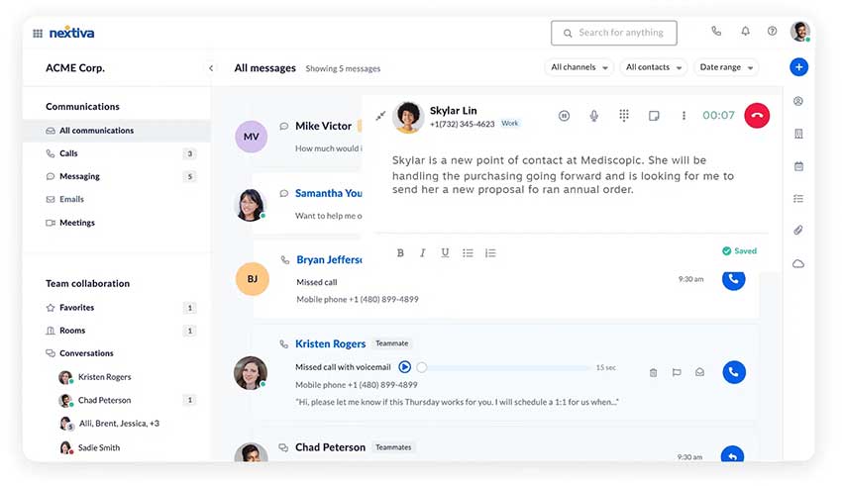Delete Kristen Rogers' voicemail message

point(653,373)
